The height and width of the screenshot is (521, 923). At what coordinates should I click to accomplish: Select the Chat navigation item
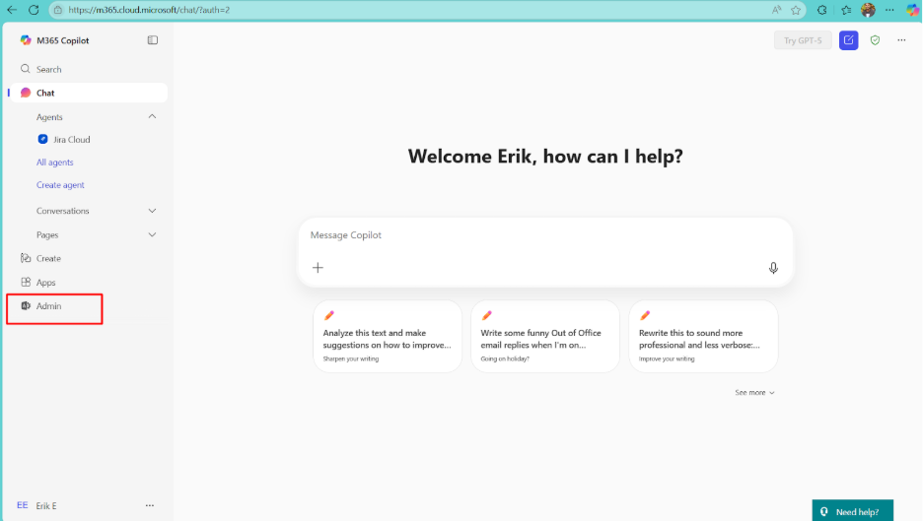(89, 93)
